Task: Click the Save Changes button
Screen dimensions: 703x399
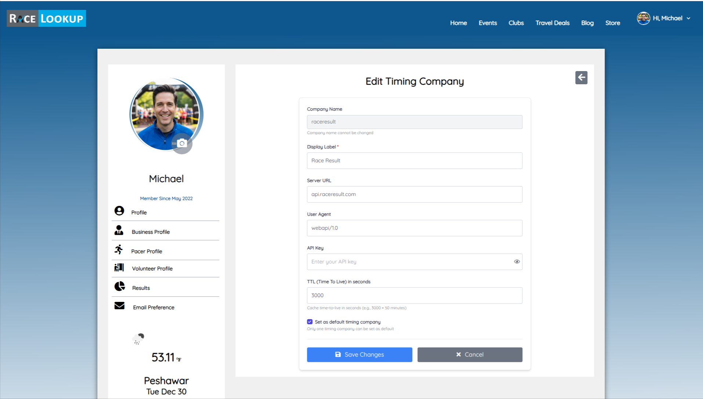Action: pyautogui.click(x=359, y=354)
